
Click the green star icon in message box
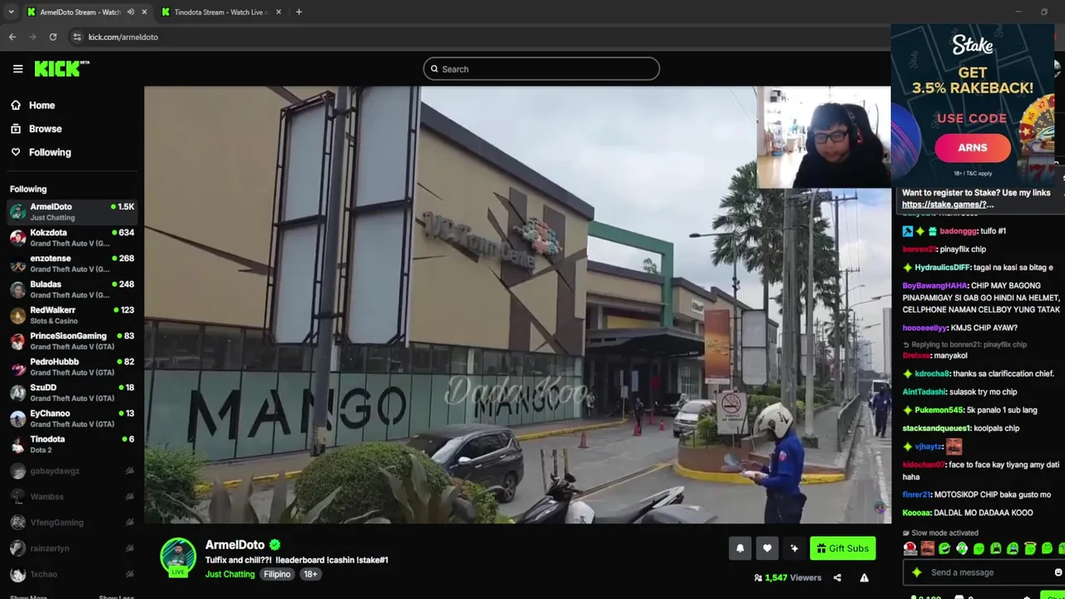coord(917,572)
